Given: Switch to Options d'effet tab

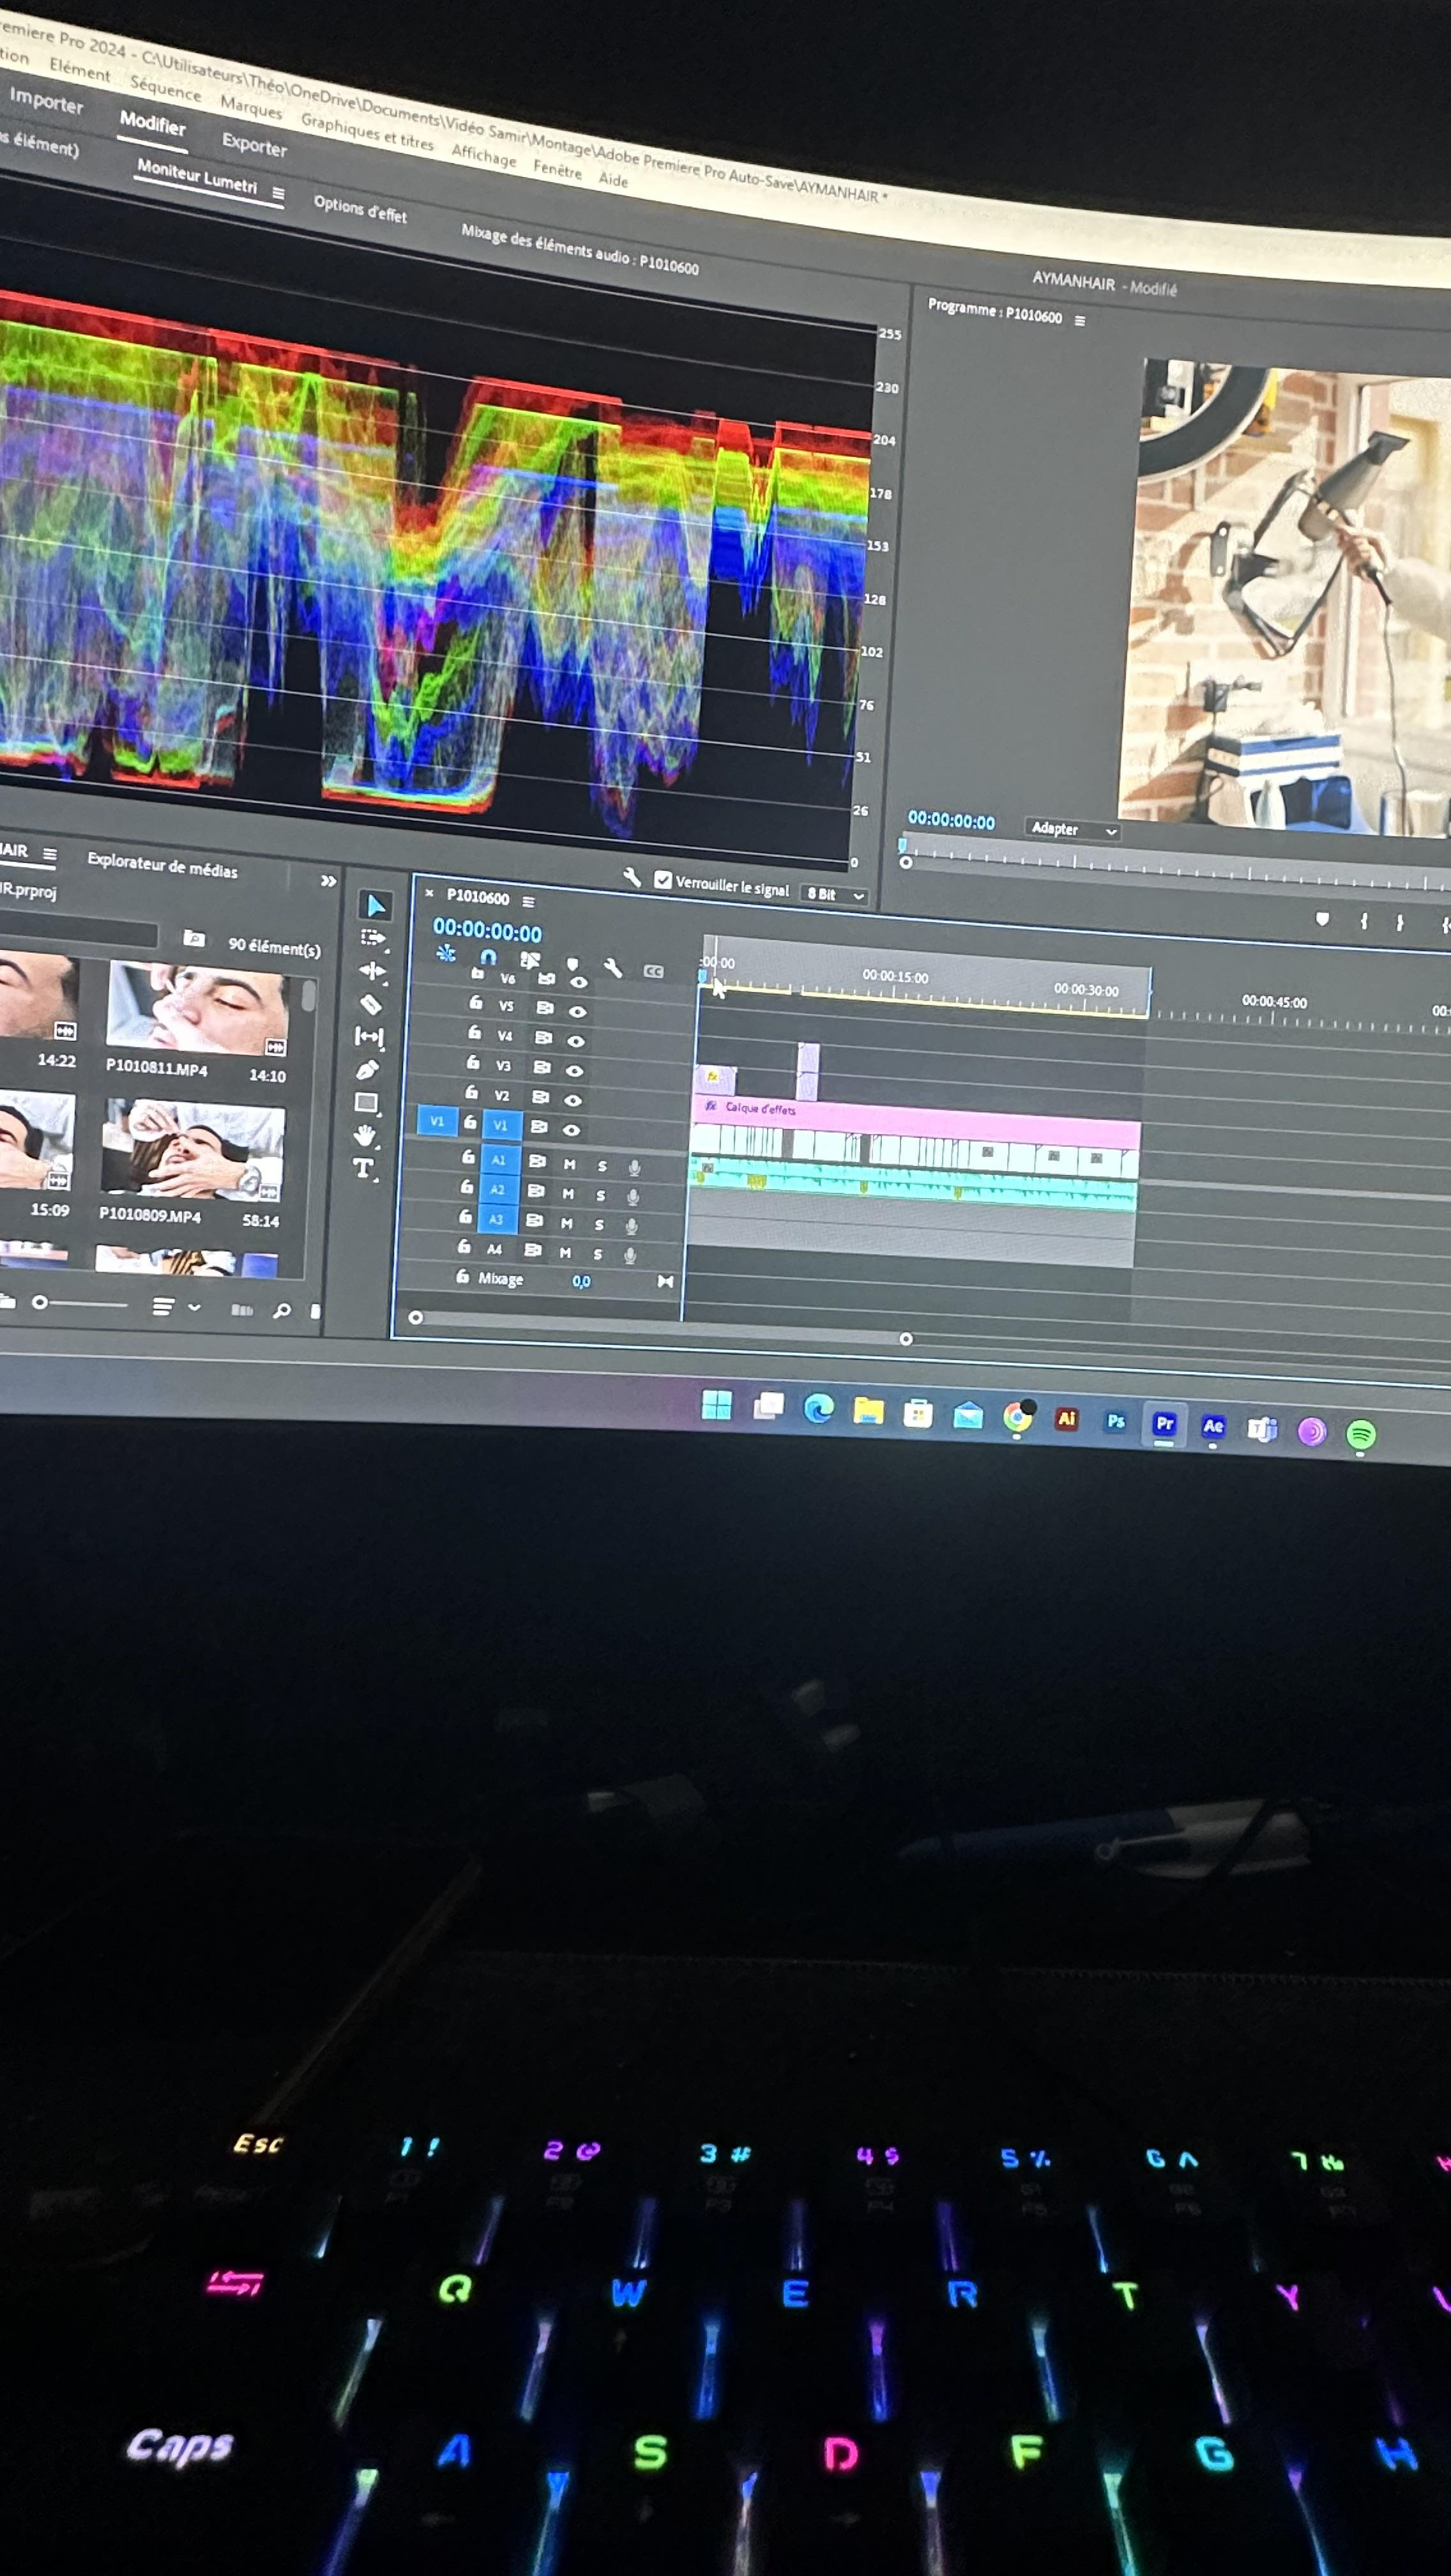Looking at the screenshot, I should click(x=360, y=209).
